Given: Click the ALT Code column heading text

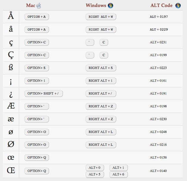Looking at the screenshot, I should point(161,6).
